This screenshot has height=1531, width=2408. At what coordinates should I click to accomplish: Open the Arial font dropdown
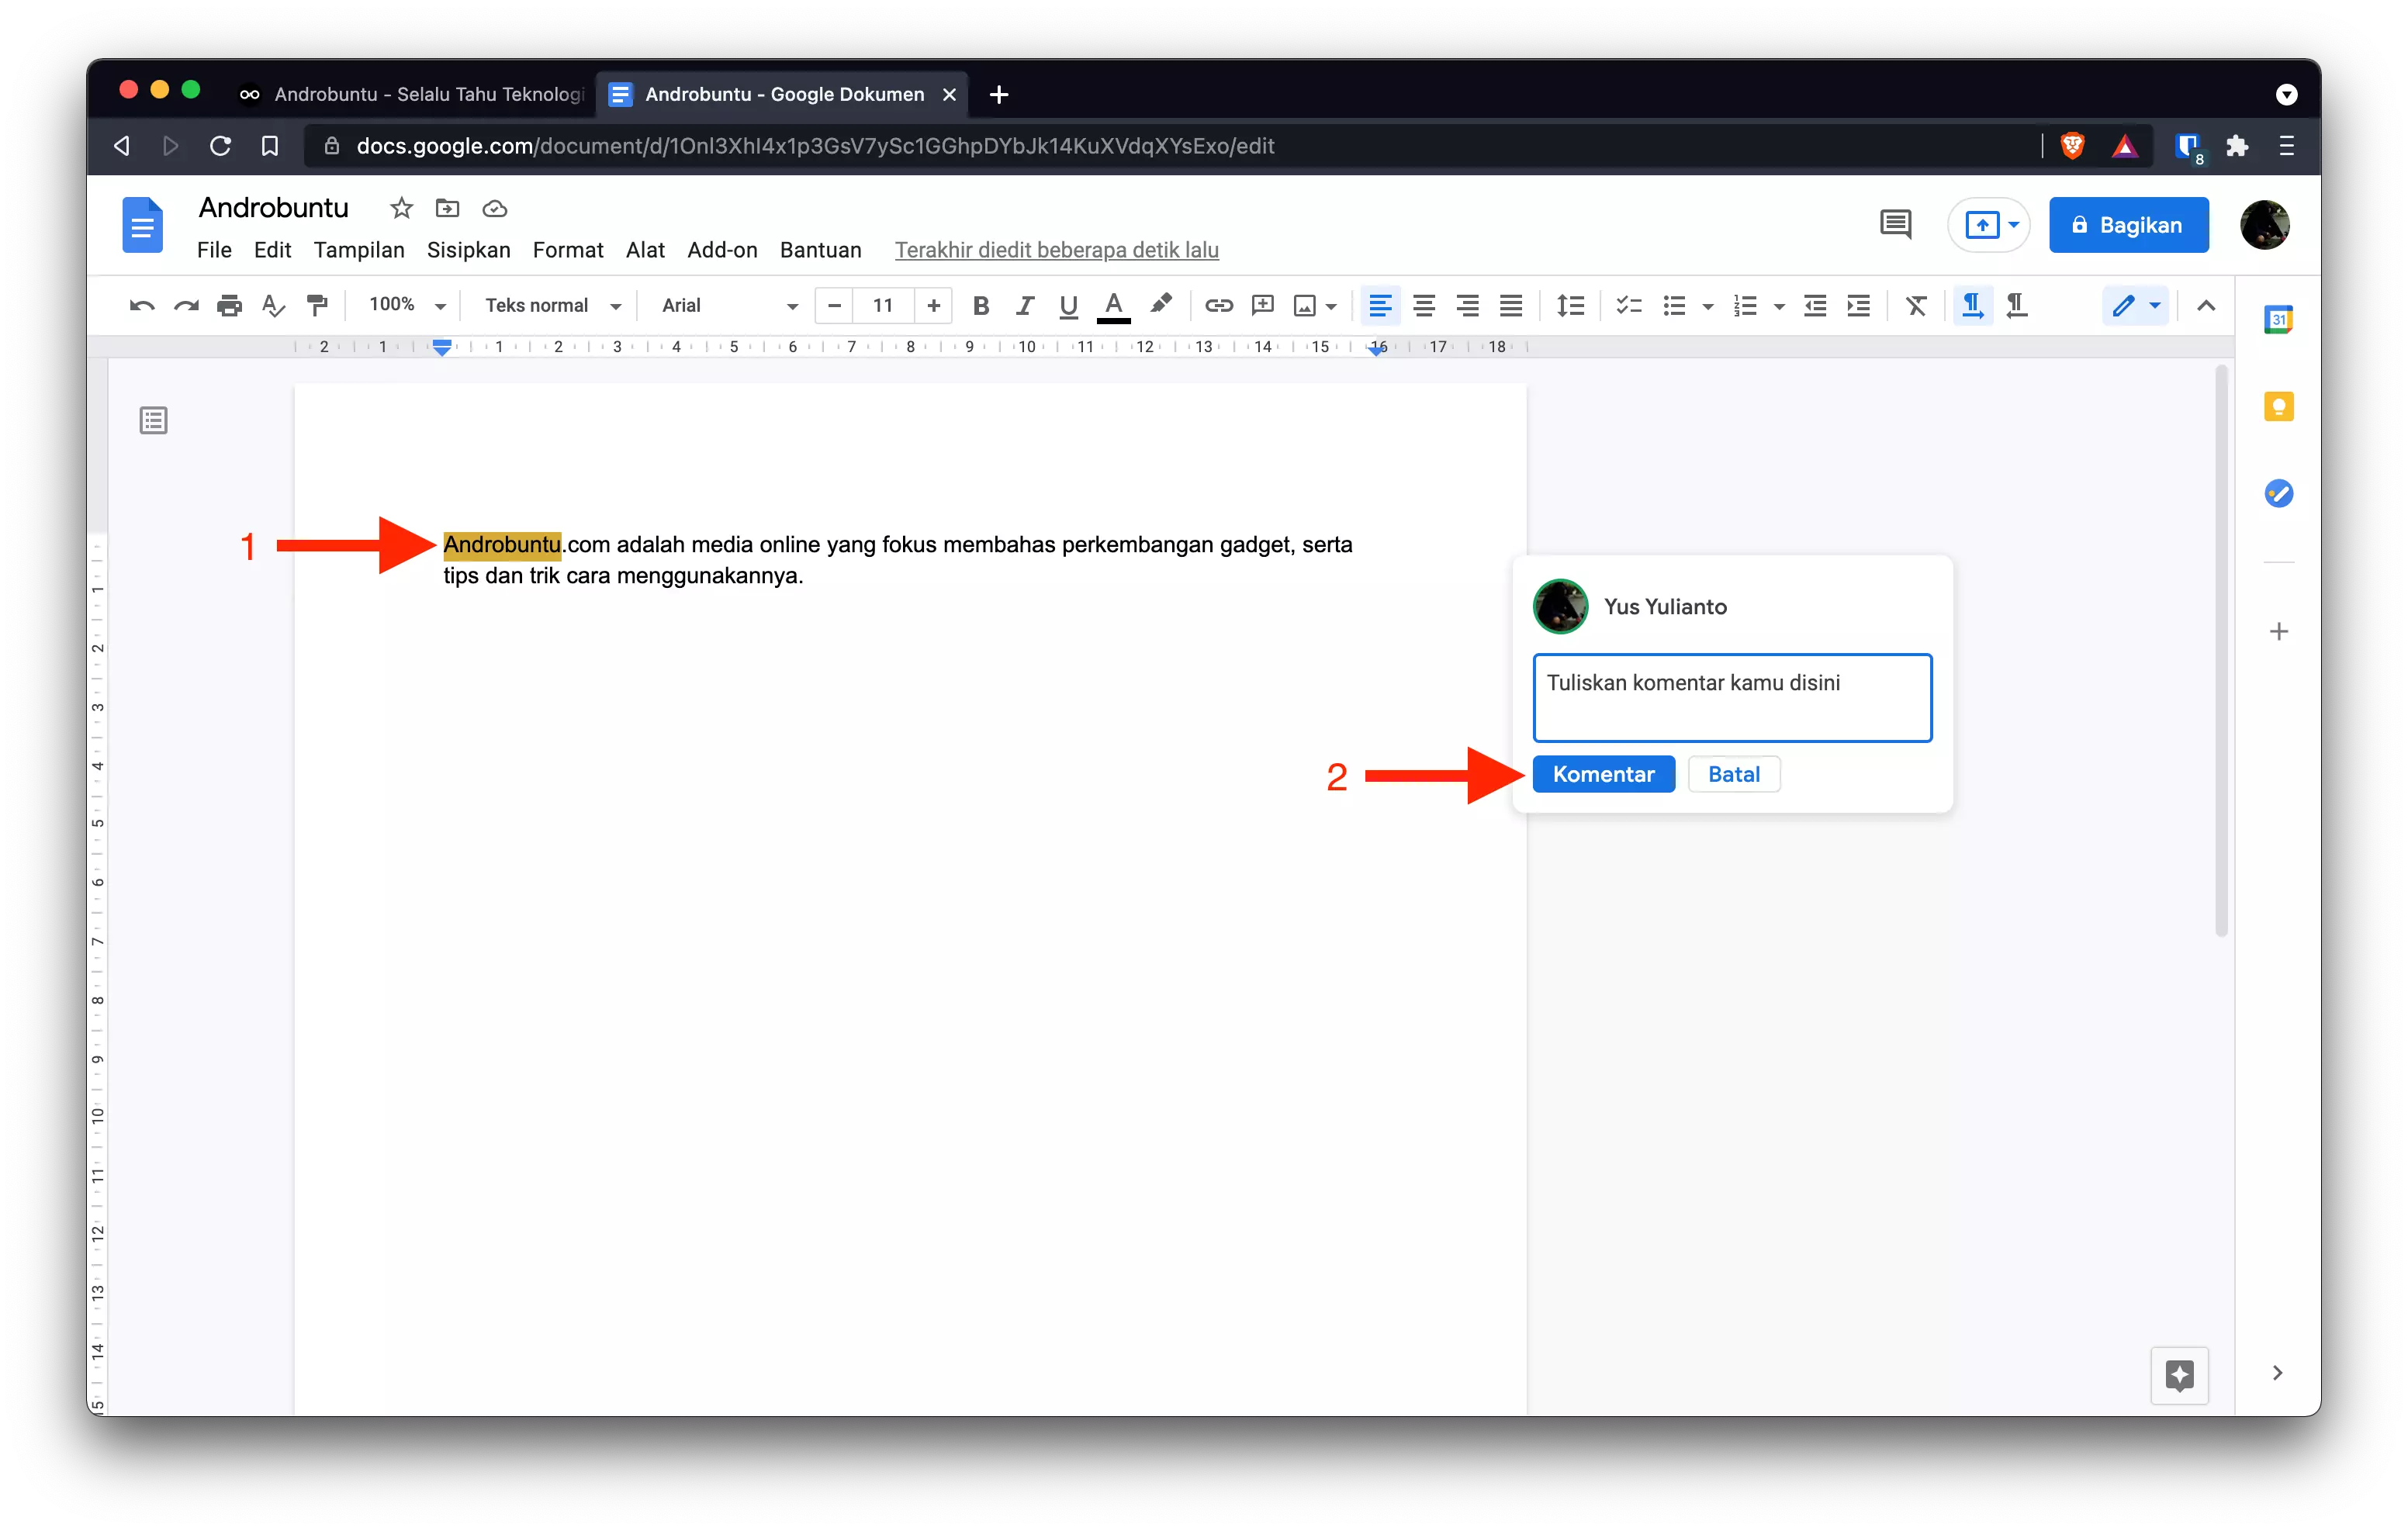tap(727, 305)
